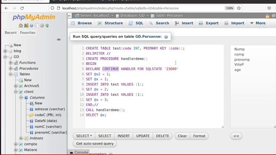
Task: Click the DELETE query template button
Action: click(x=163, y=136)
